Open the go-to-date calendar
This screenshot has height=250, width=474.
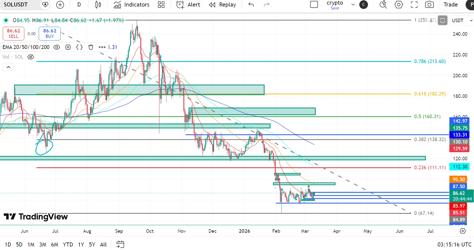click(120, 245)
